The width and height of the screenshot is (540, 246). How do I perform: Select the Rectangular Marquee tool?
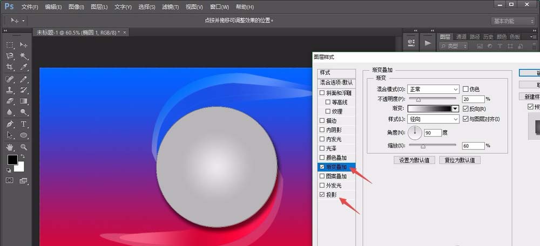[10, 45]
